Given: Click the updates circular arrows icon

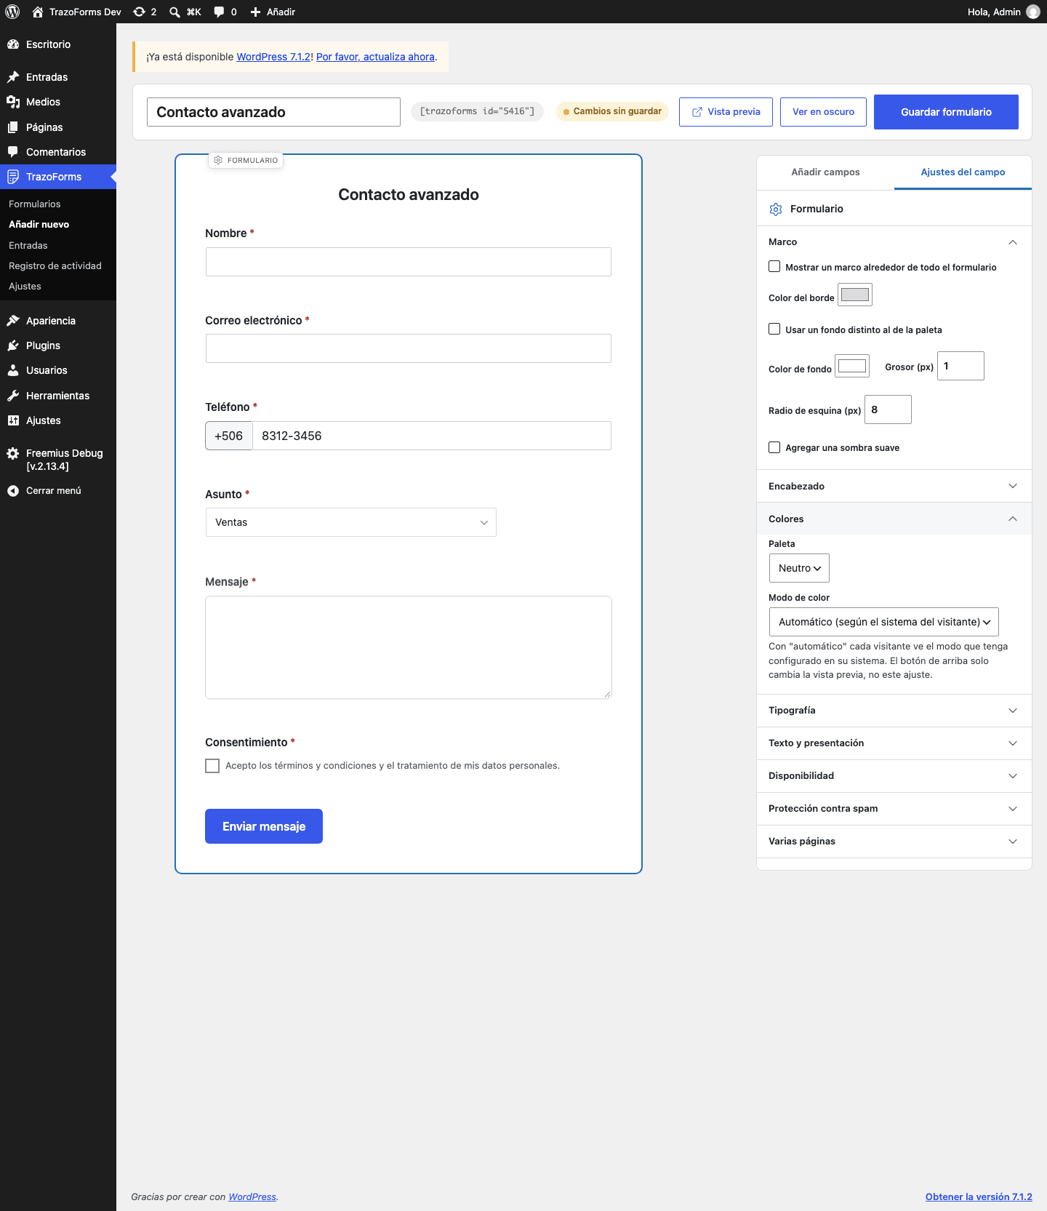Looking at the screenshot, I should click(x=140, y=12).
